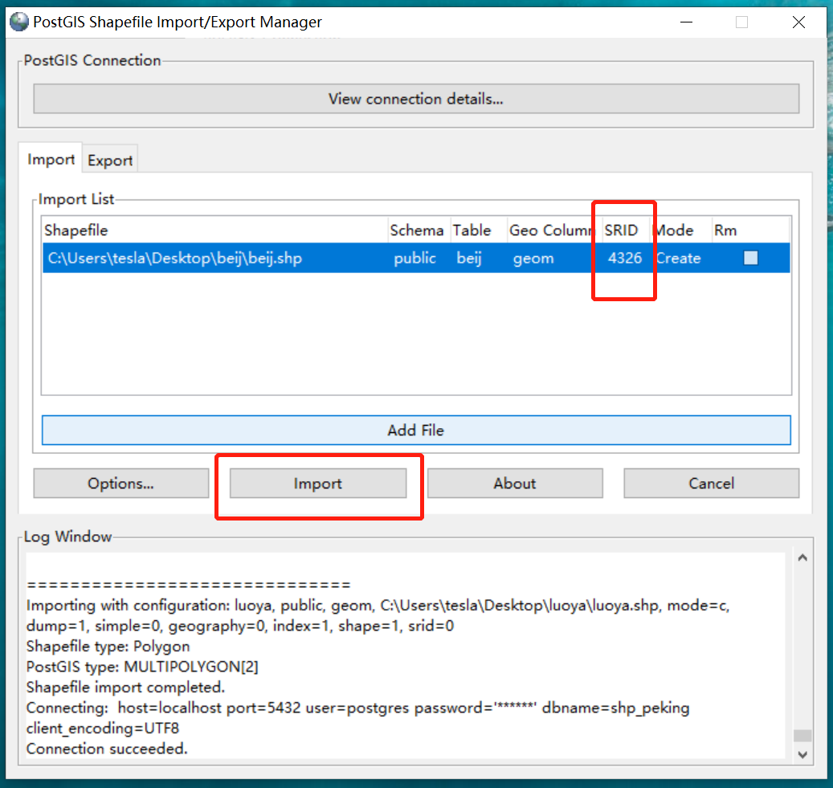Viewport: 833px width, 788px height.
Task: Click View connection details
Action: 415,98
